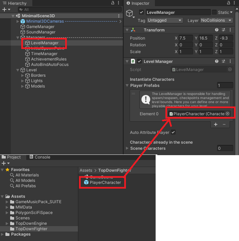
Task: Click the Hierarchy search field
Action: 70,9
